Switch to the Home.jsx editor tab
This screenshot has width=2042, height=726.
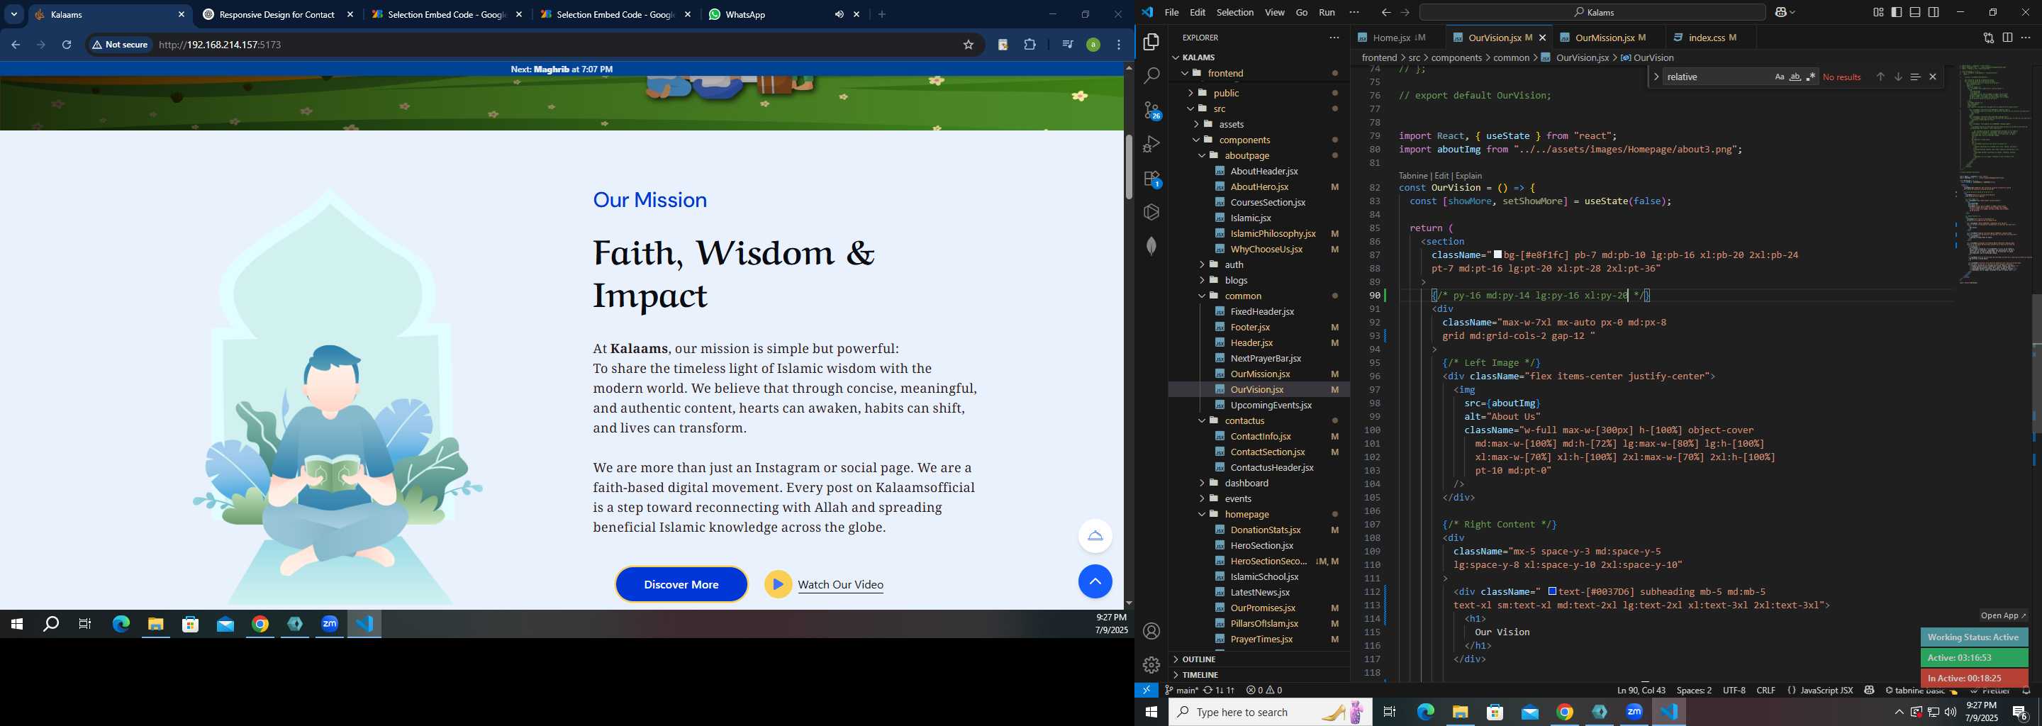pyautogui.click(x=1391, y=38)
